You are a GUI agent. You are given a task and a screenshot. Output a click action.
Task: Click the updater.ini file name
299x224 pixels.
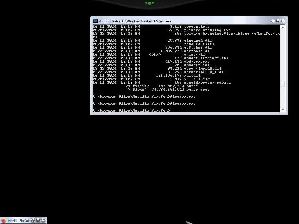coord(197,65)
